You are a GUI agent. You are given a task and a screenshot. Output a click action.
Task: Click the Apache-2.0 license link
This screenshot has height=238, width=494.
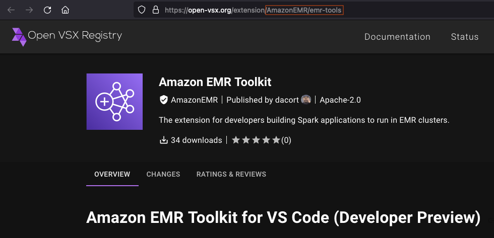[340, 100]
